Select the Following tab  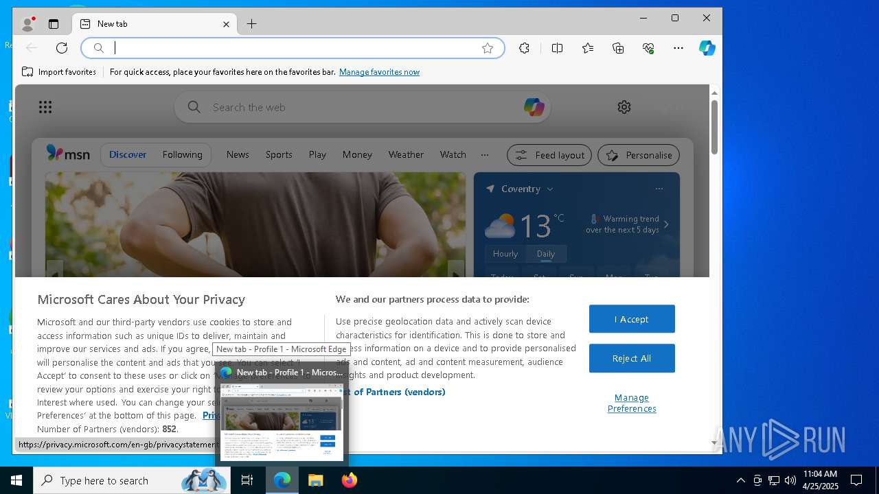[182, 155]
